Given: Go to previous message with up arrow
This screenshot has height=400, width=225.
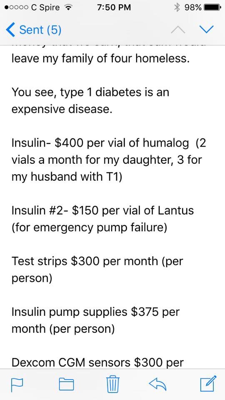Looking at the screenshot, I should click(178, 30).
